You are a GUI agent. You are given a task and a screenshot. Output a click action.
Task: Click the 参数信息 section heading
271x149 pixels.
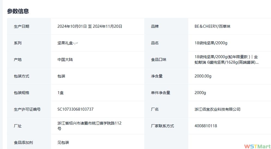[18, 11]
